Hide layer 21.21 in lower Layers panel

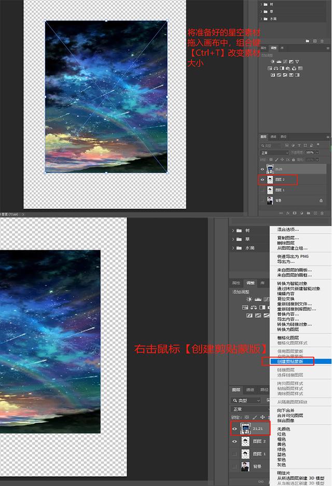click(x=234, y=428)
